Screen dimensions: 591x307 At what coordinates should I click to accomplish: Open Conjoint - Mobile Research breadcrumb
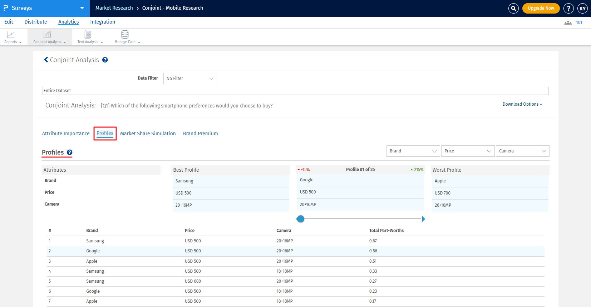coord(173,8)
